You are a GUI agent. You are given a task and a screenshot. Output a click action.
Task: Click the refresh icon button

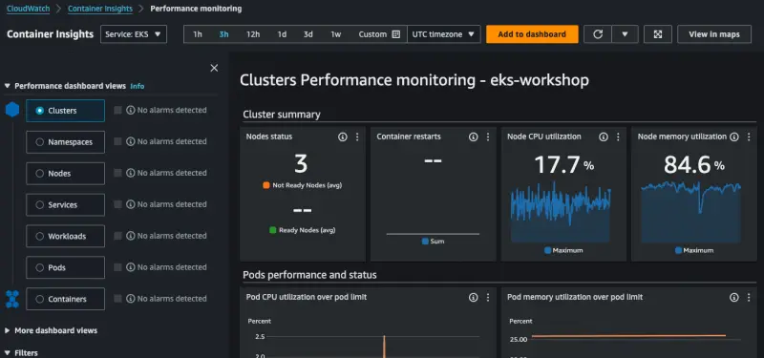[598, 34]
